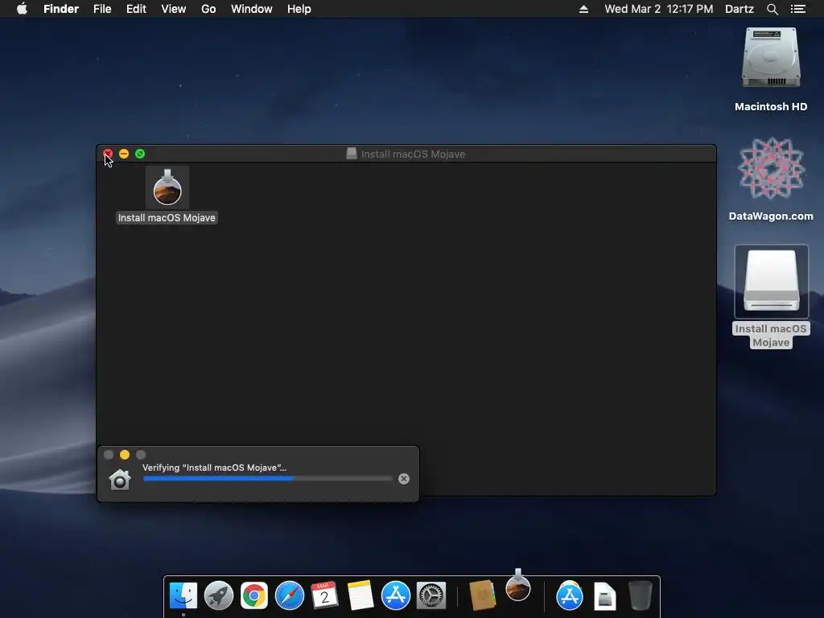824x618 pixels.
Task: Open the Finder menu
Action: click(x=61, y=9)
